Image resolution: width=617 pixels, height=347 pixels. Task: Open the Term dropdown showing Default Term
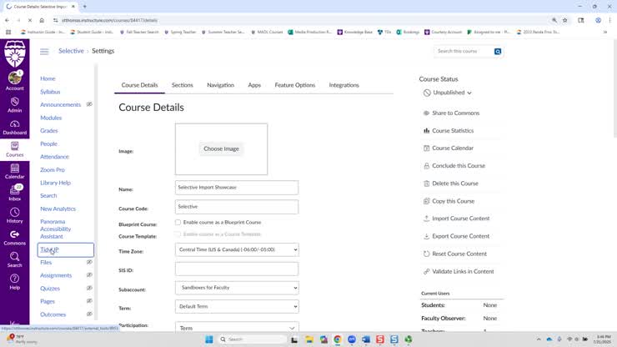[237, 306]
